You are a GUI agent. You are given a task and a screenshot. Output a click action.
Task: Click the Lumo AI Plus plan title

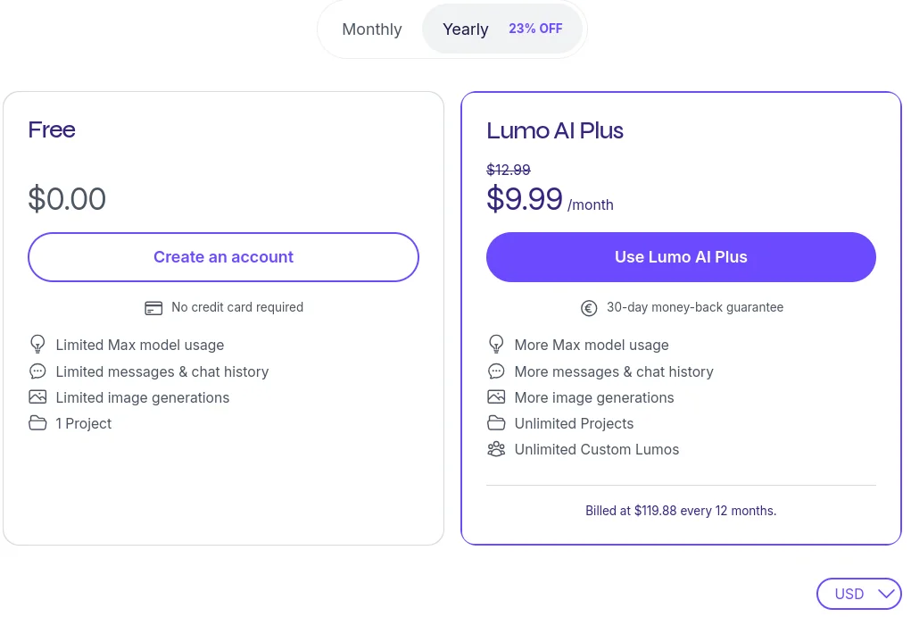[555, 131]
